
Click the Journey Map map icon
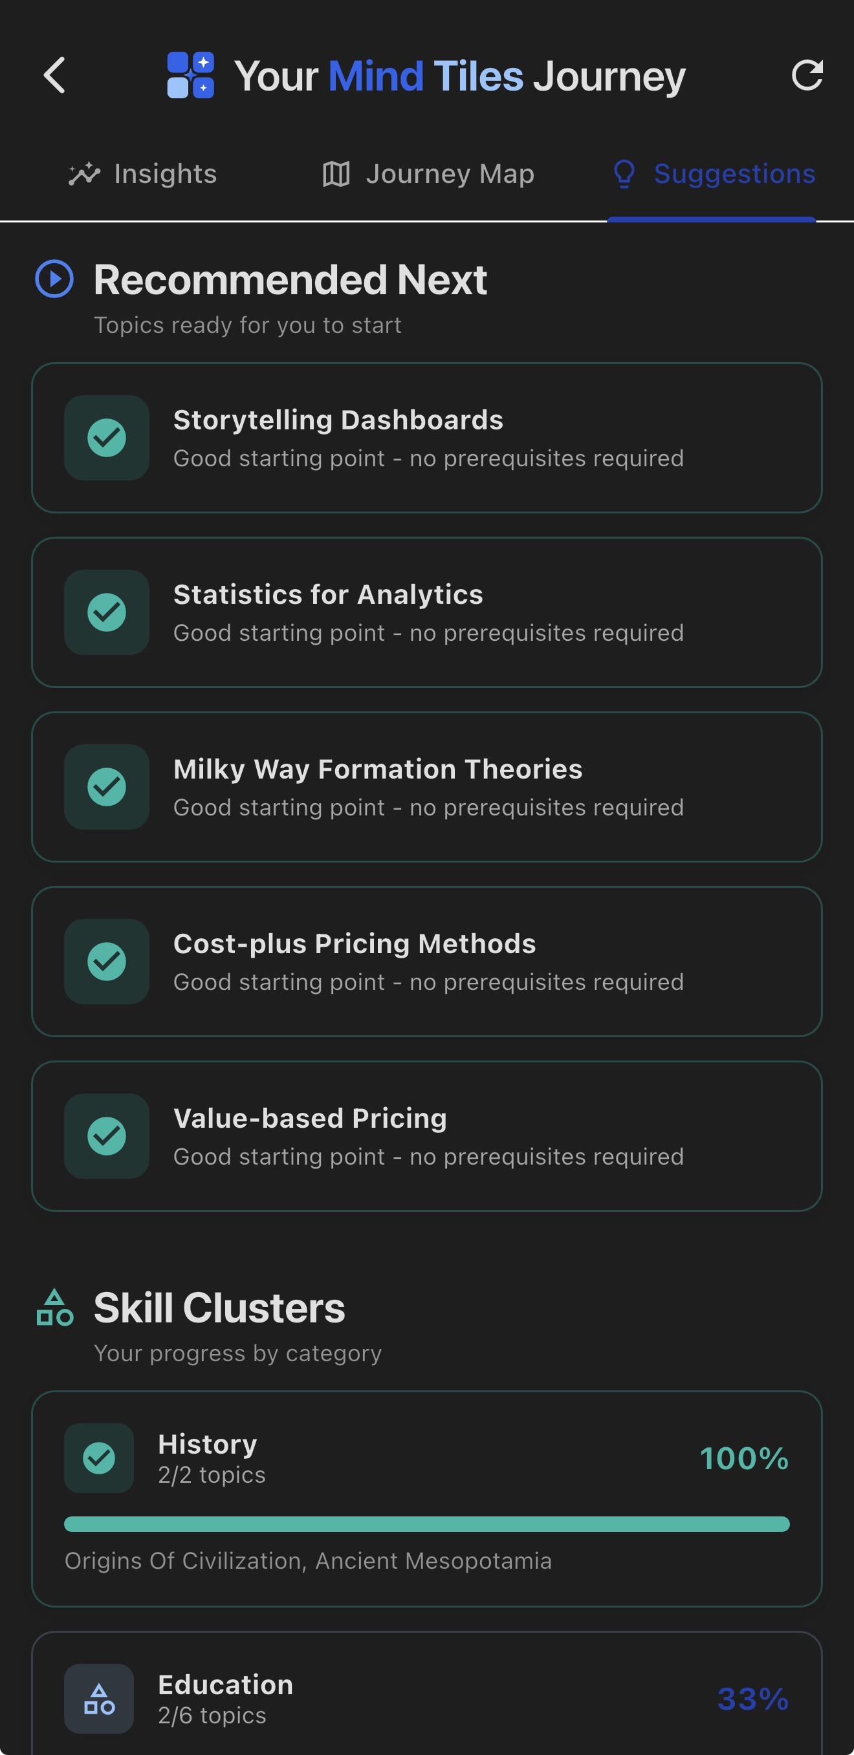[336, 174]
